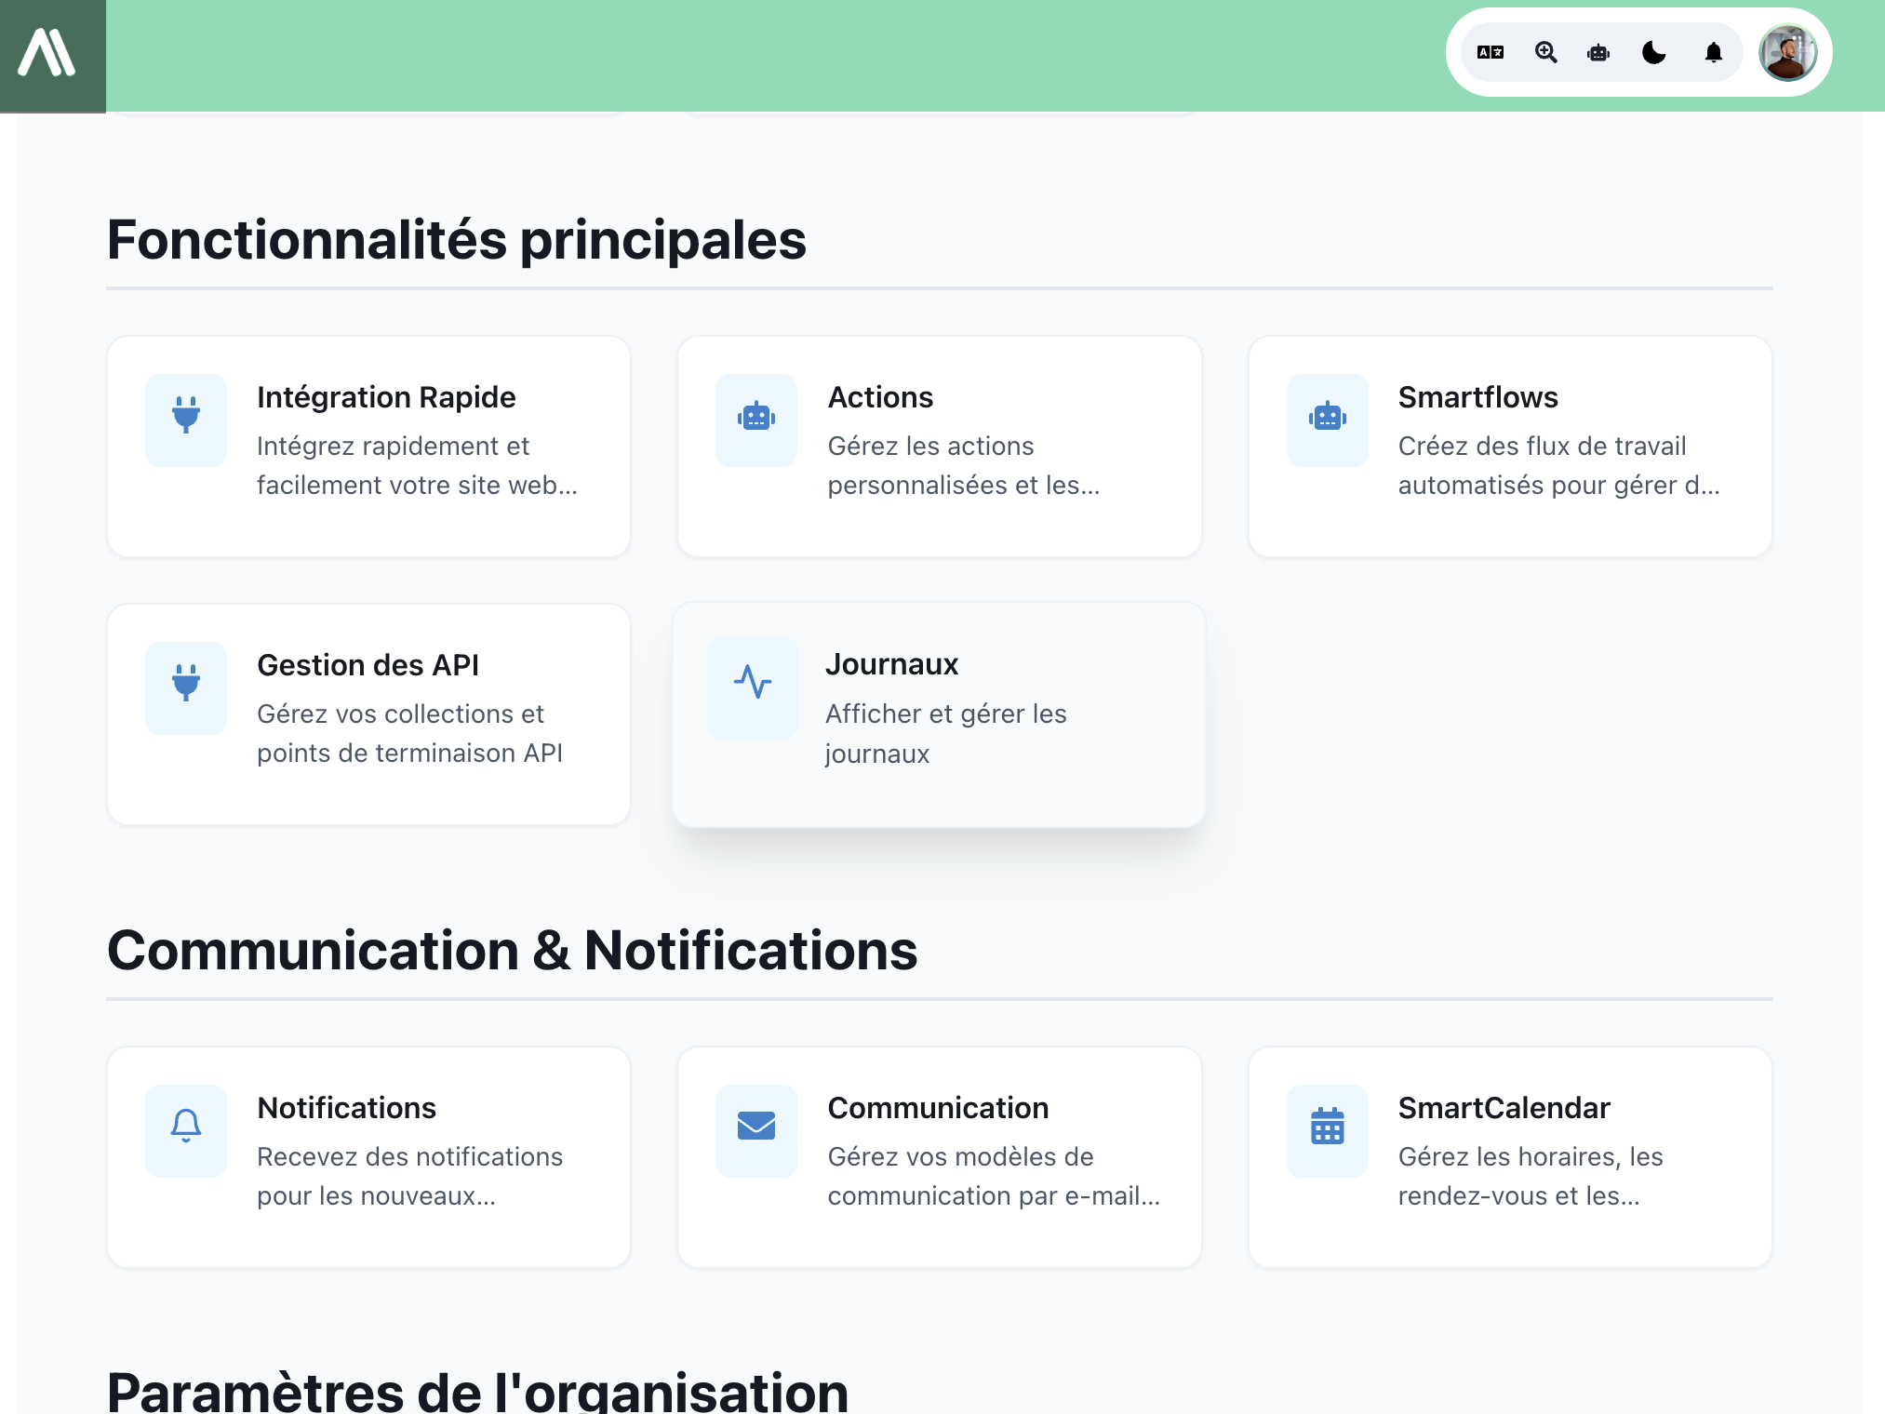The height and width of the screenshot is (1414, 1885).
Task: Select the Communication card heading
Action: 938,1108
